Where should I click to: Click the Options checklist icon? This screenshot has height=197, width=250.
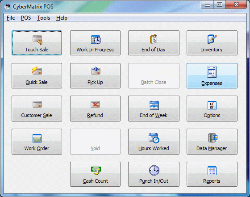coord(212,105)
